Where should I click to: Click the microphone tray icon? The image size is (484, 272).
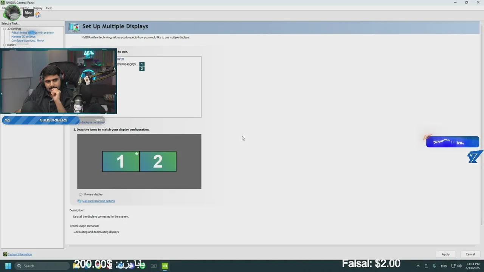click(434, 266)
